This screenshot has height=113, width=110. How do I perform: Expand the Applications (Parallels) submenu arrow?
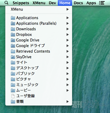68,23
